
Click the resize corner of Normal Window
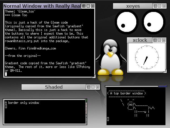pos(94,77)
